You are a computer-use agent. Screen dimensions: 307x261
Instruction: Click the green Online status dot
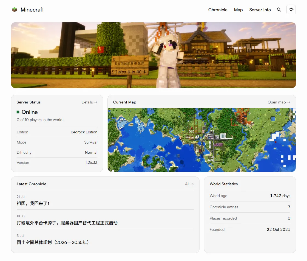tap(18, 112)
